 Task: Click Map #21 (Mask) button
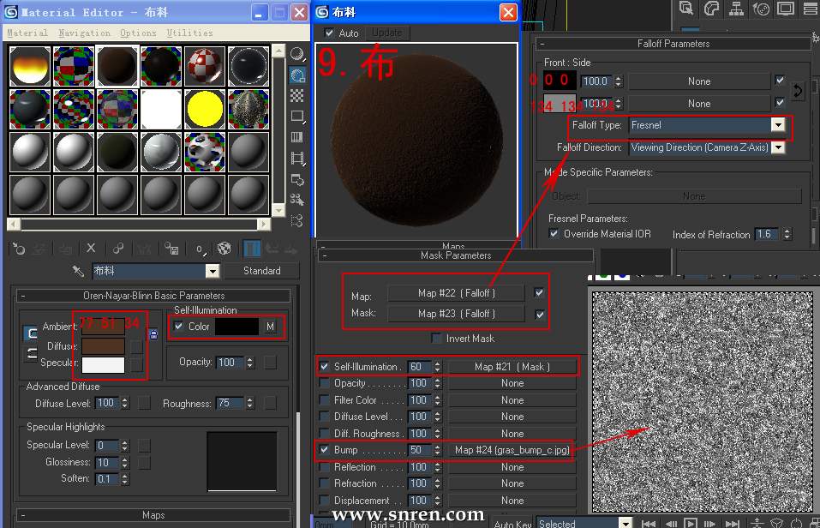coord(512,366)
